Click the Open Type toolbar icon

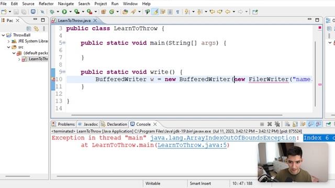click(125, 12)
